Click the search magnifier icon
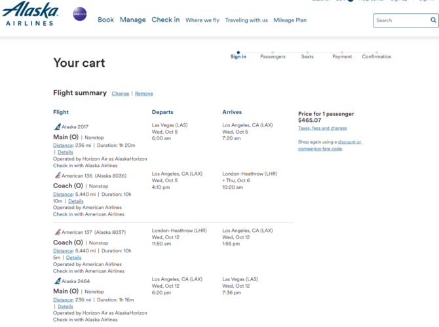This screenshot has height=327, width=439. pos(433,20)
